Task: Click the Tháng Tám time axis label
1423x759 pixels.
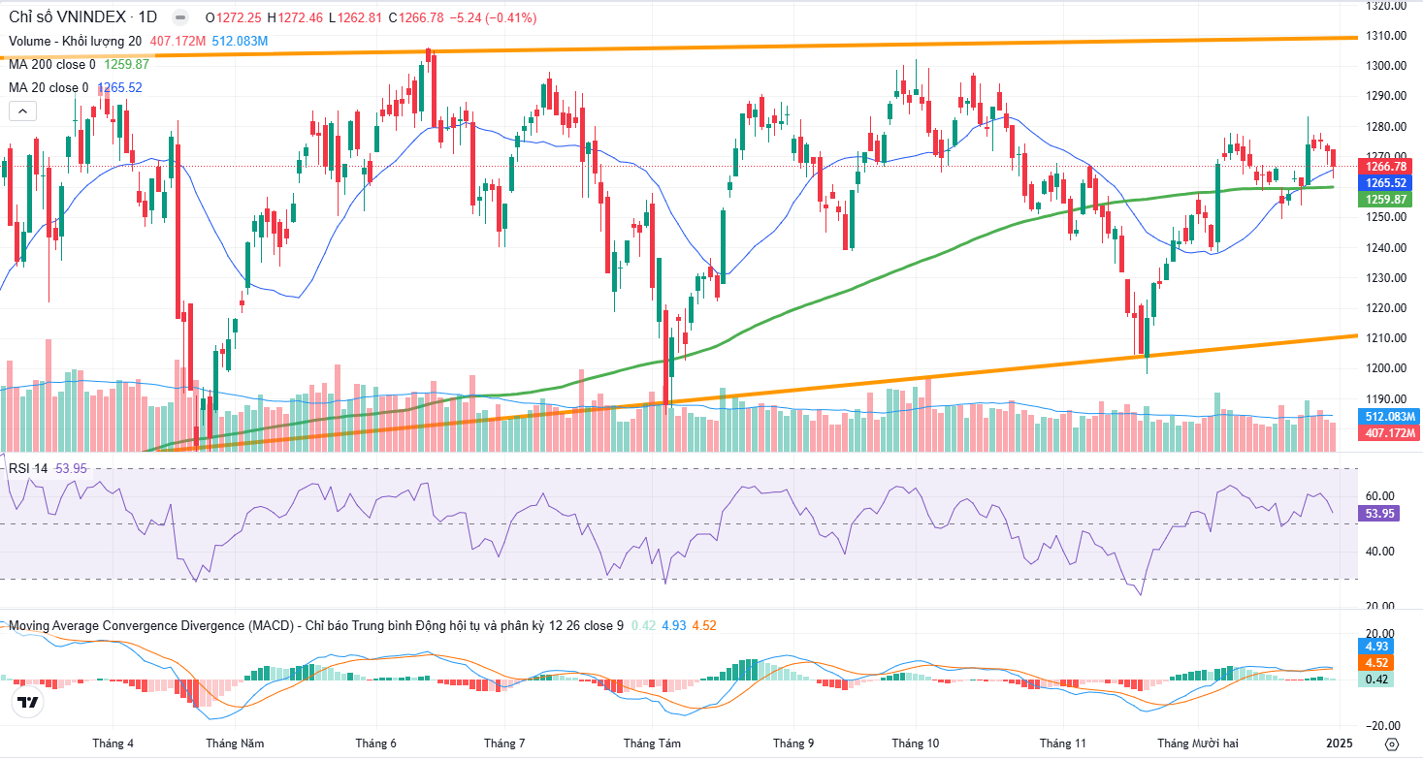Action: (x=652, y=743)
